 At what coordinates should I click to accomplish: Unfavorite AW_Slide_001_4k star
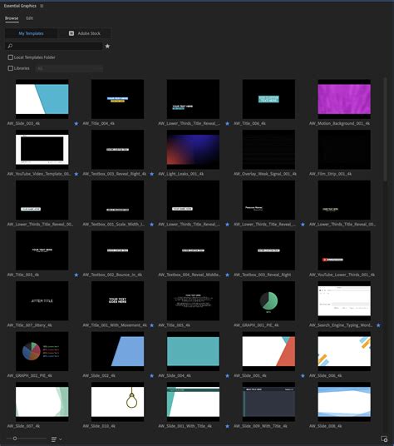tap(303, 375)
